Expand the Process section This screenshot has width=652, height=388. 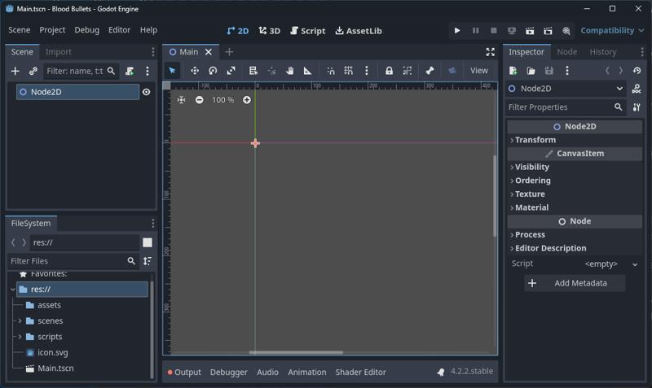[575, 234]
